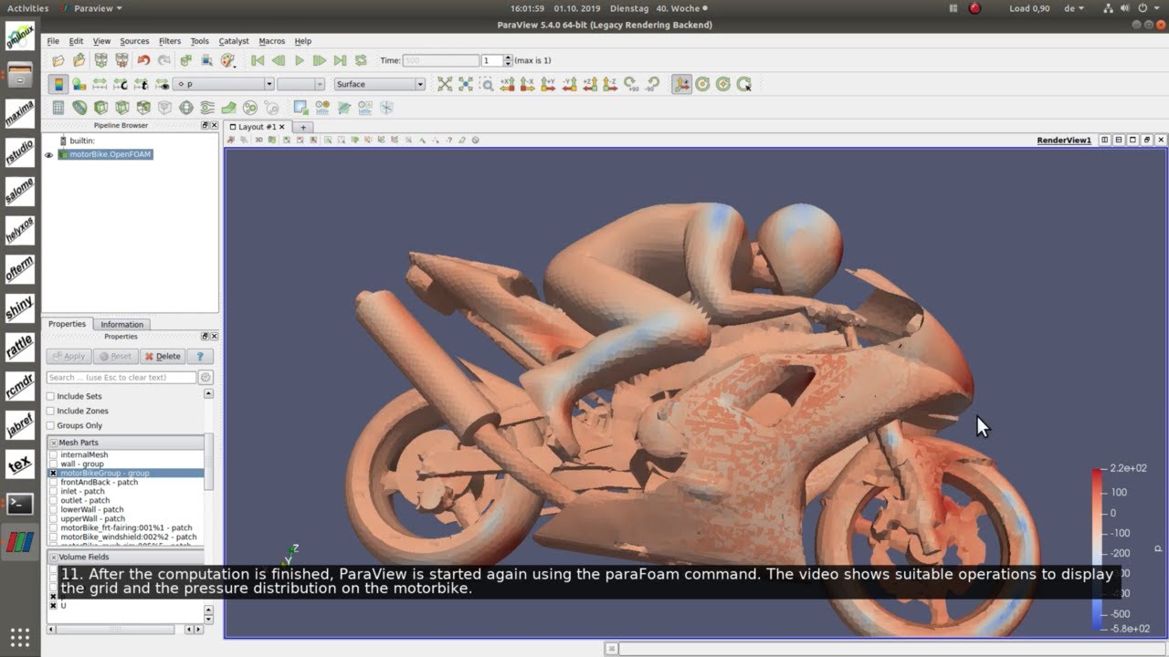Enable the Include Sets checkbox

pyautogui.click(x=50, y=397)
